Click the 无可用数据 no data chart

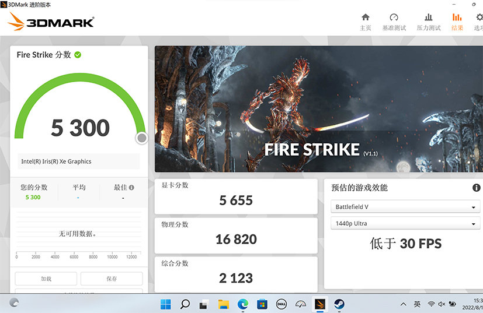tap(79, 235)
